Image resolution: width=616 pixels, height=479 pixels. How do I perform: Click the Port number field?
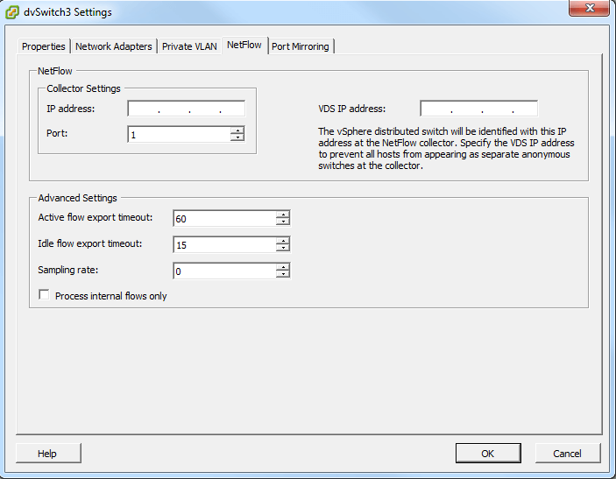tap(179, 135)
